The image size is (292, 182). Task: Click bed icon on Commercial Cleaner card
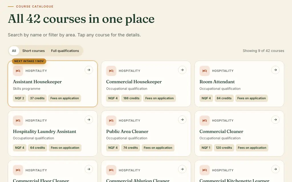204,121
